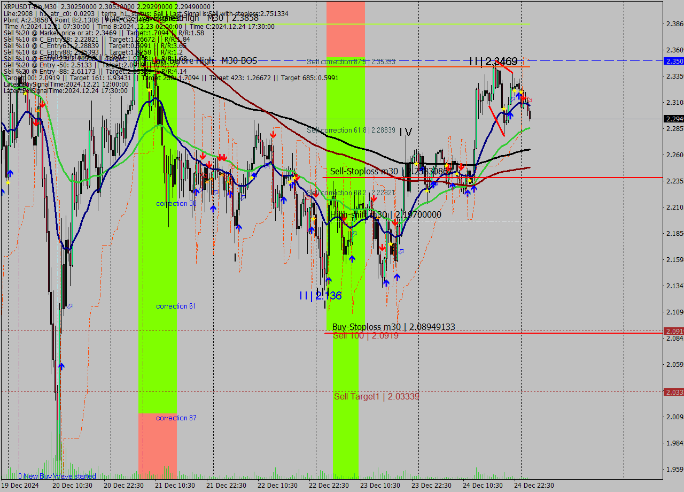Click the red 2.033 price tag on axis
Screen dimensions: 684x492
pos(674,392)
